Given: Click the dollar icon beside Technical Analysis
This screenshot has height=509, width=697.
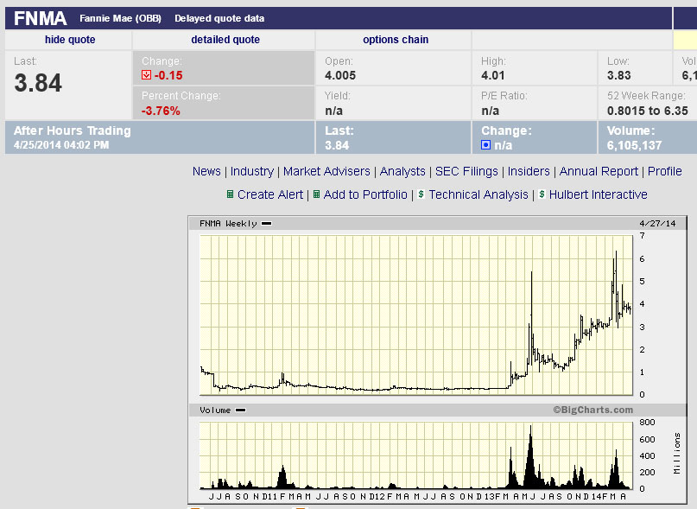Looking at the screenshot, I should (421, 194).
